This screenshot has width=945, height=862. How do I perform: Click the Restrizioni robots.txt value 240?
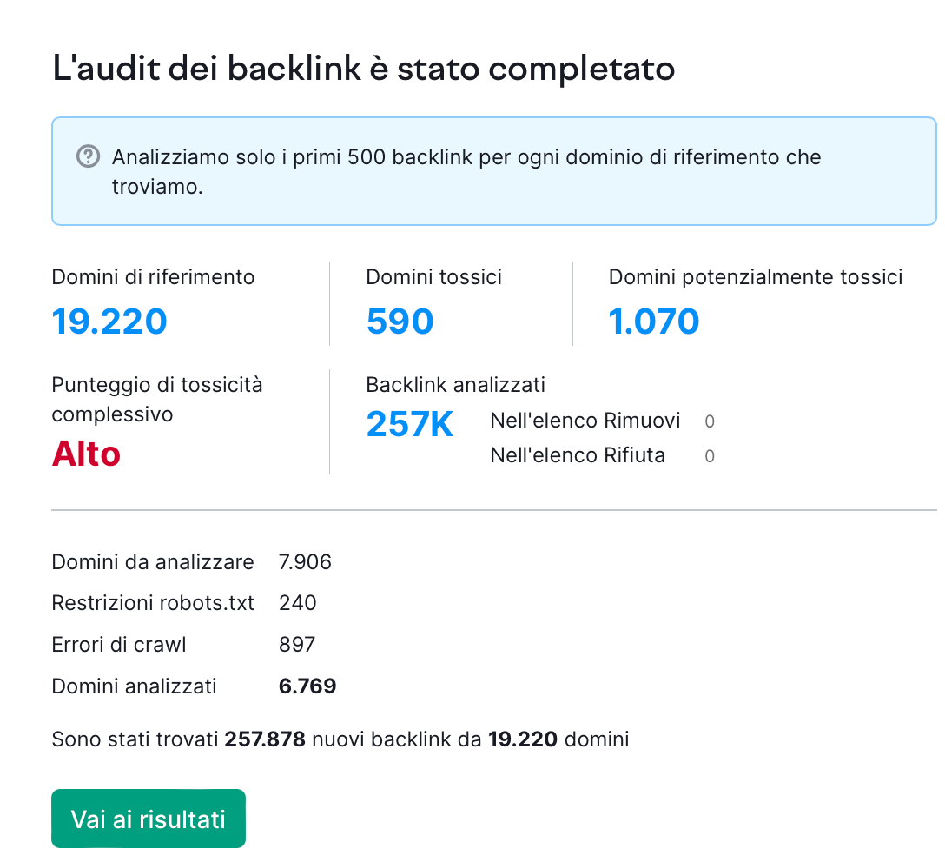[298, 603]
